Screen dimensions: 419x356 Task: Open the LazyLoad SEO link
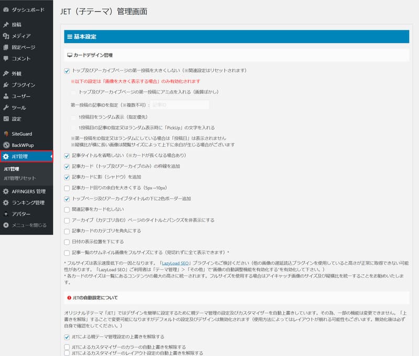[x=175, y=263]
